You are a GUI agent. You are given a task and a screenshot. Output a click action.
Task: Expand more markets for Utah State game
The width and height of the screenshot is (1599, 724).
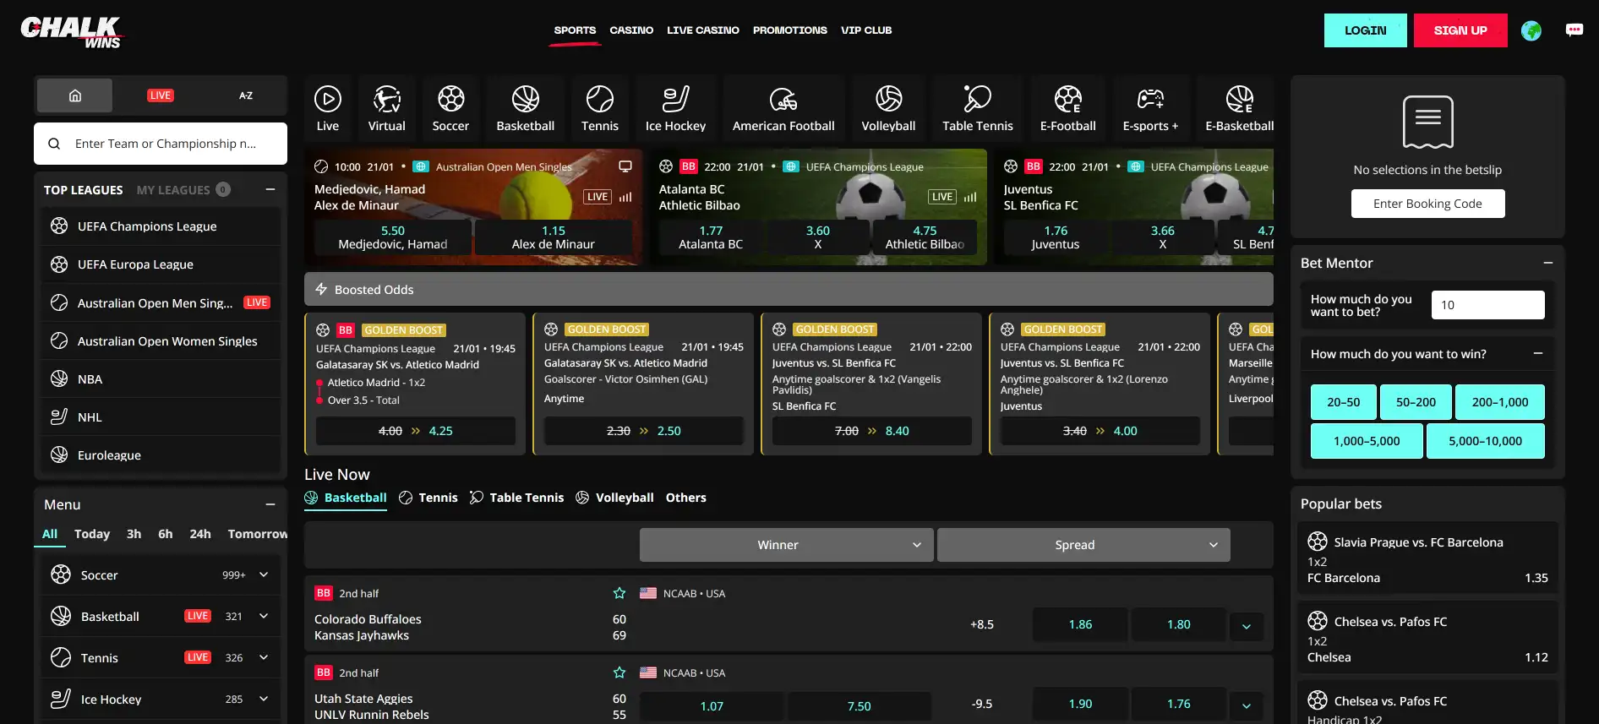[x=1246, y=705]
